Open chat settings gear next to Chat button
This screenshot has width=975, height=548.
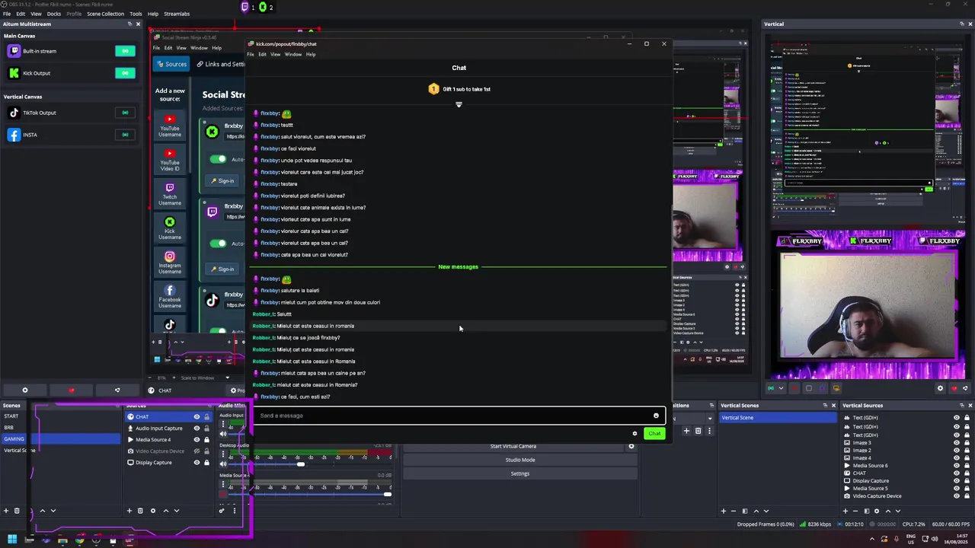[635, 434]
